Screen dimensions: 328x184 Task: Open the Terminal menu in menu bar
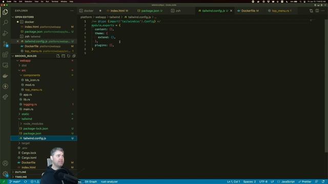point(55,2)
